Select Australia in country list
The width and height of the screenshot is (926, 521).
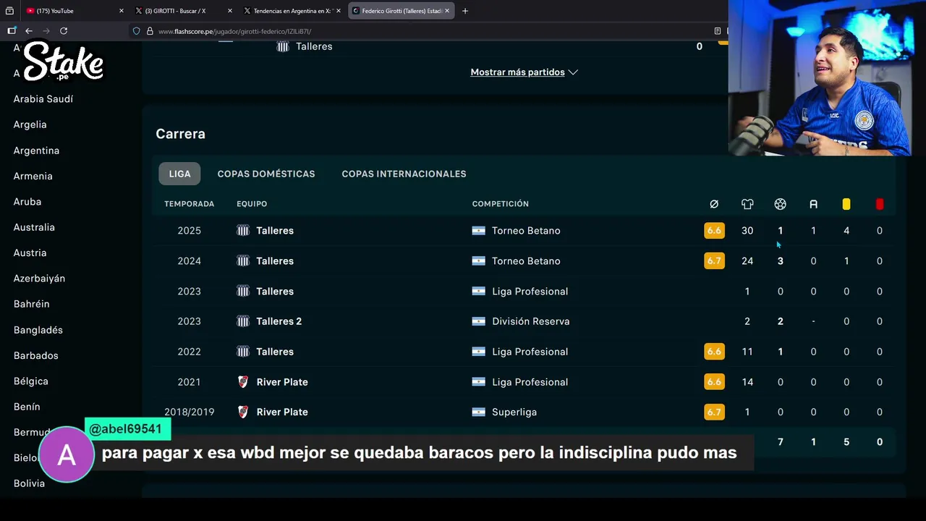34,227
